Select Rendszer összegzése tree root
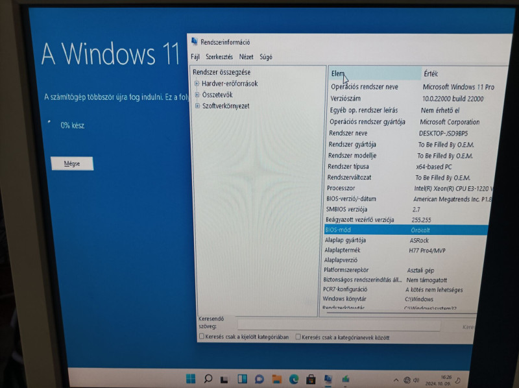519x388 pixels. click(221, 72)
